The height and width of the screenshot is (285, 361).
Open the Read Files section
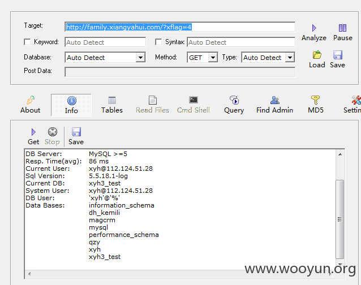(152, 105)
